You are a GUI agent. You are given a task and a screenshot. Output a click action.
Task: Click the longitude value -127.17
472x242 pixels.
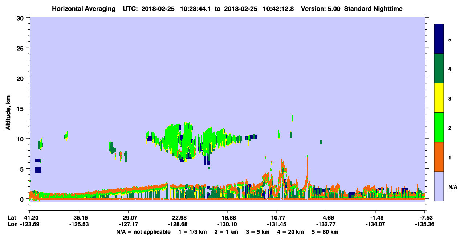pos(129,224)
